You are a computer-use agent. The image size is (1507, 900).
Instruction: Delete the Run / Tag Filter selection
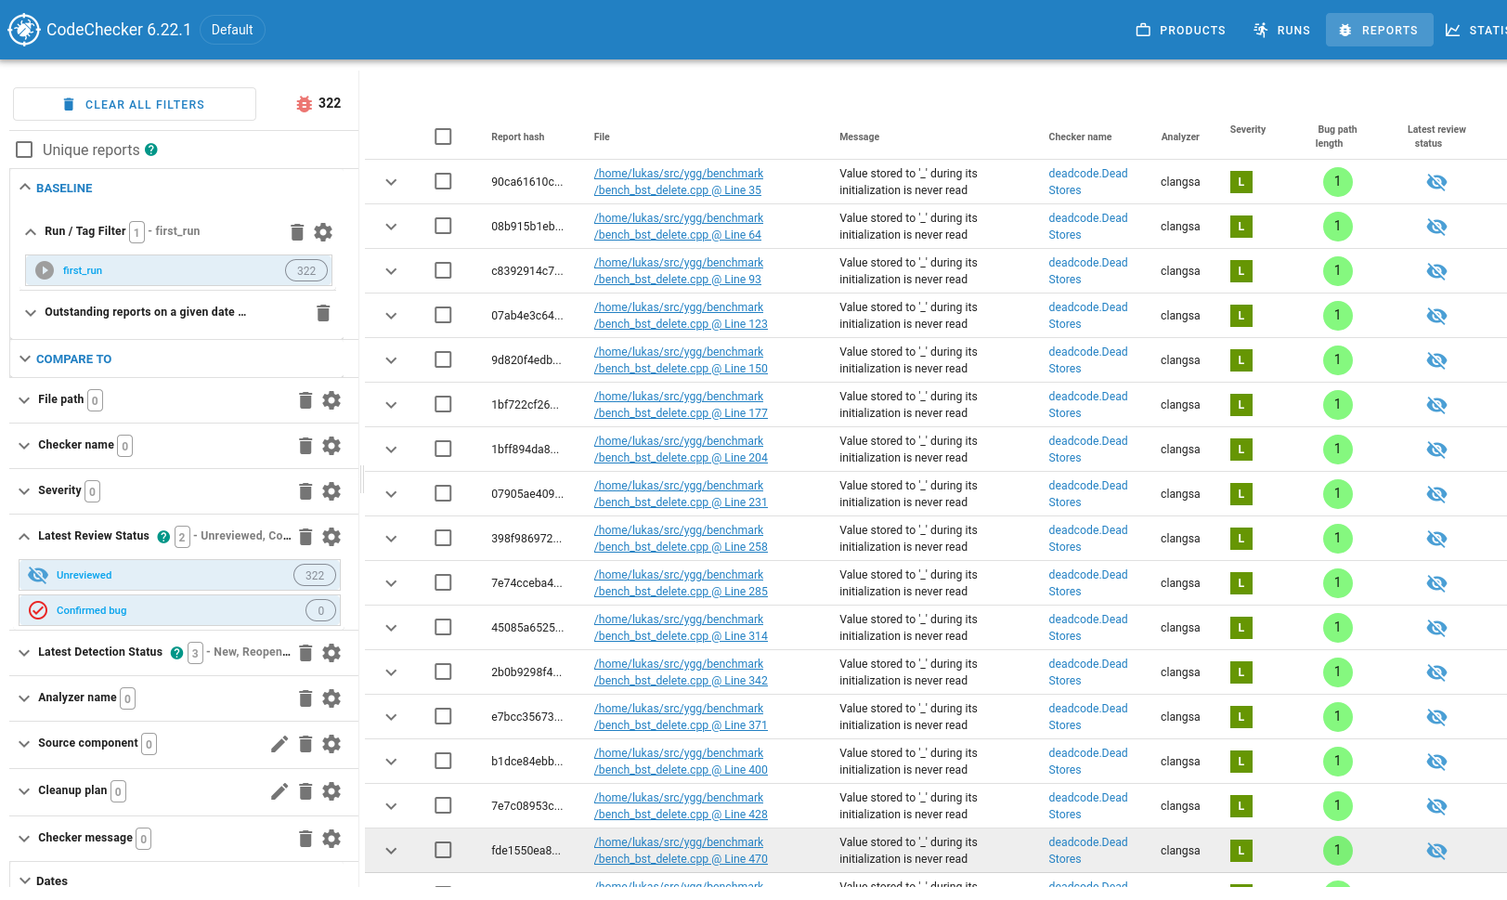(x=297, y=232)
